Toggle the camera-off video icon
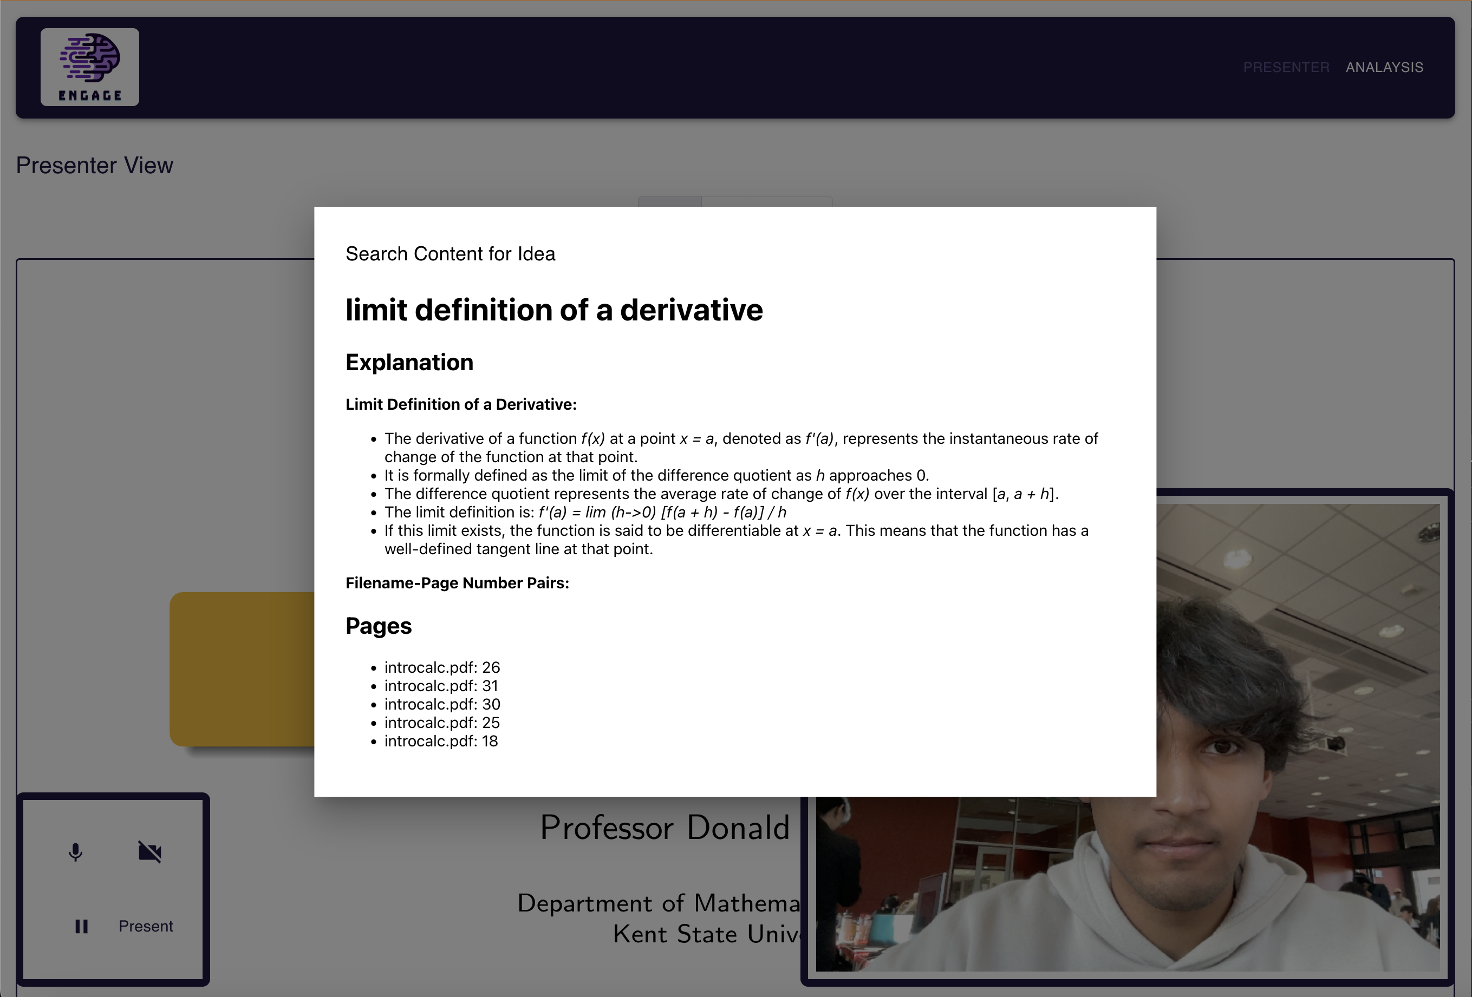 tap(150, 852)
